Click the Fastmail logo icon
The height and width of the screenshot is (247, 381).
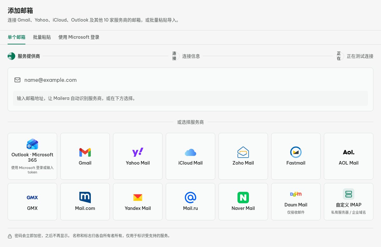coord(296,153)
